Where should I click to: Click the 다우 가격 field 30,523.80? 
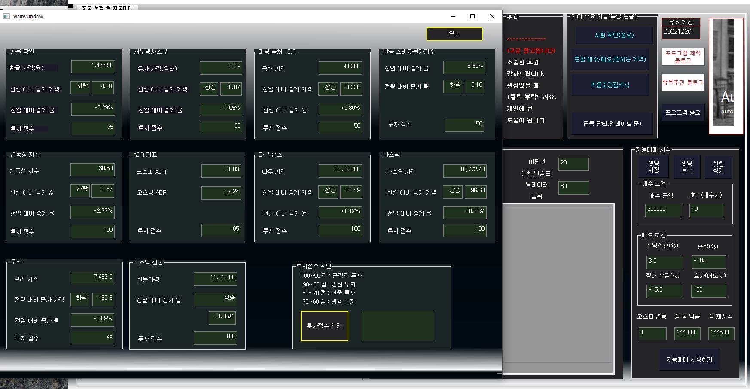(x=340, y=171)
